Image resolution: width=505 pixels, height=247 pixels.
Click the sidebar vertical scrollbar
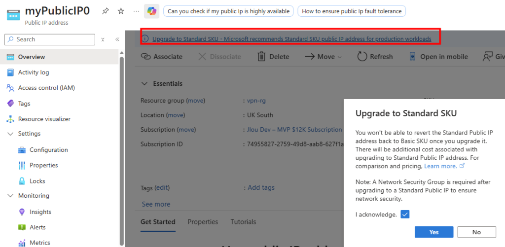121,150
